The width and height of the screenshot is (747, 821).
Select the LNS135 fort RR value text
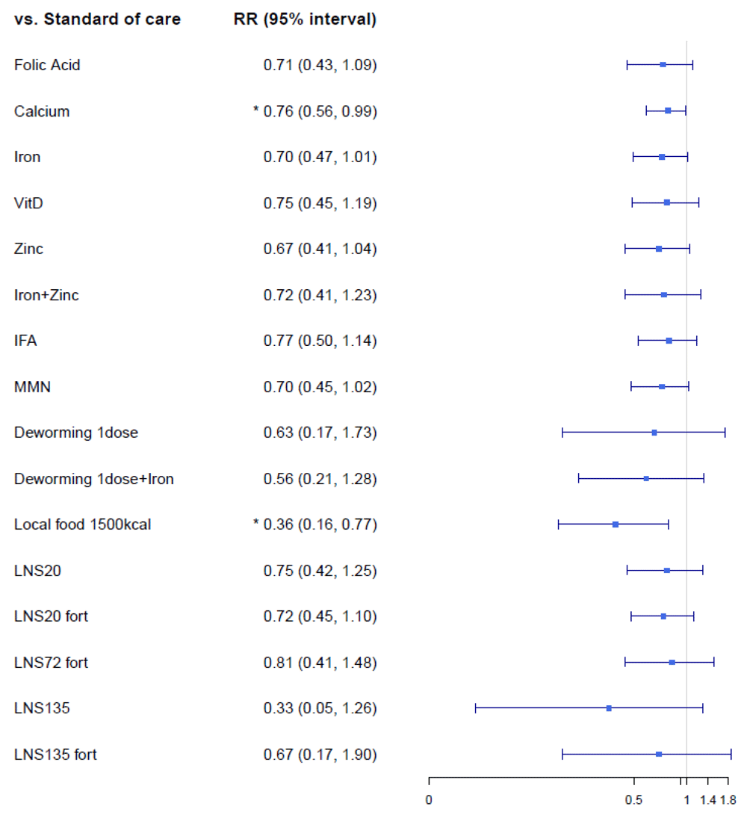320,755
